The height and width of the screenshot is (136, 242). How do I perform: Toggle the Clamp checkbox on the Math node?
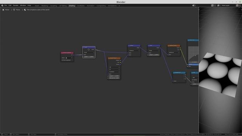pyautogui.click(x=192, y=80)
